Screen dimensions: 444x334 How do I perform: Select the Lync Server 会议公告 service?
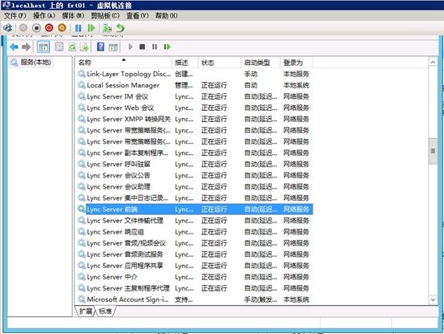click(194, 175)
